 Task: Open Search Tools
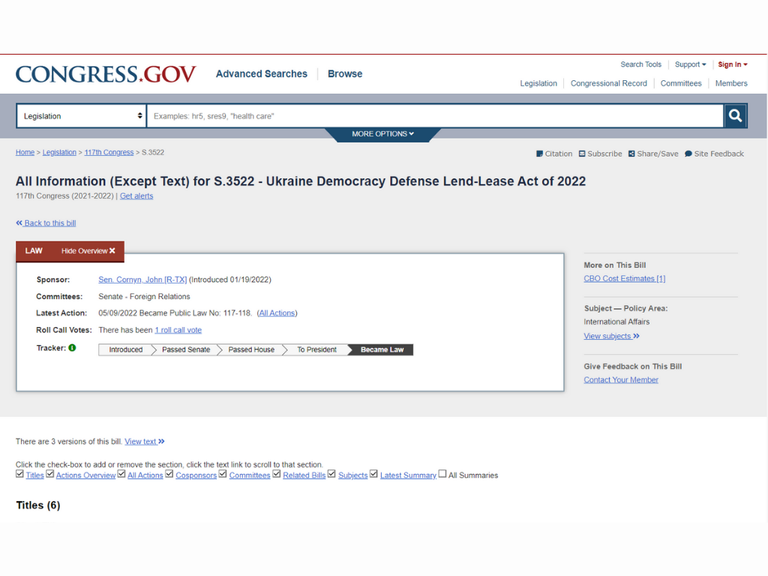(x=640, y=64)
